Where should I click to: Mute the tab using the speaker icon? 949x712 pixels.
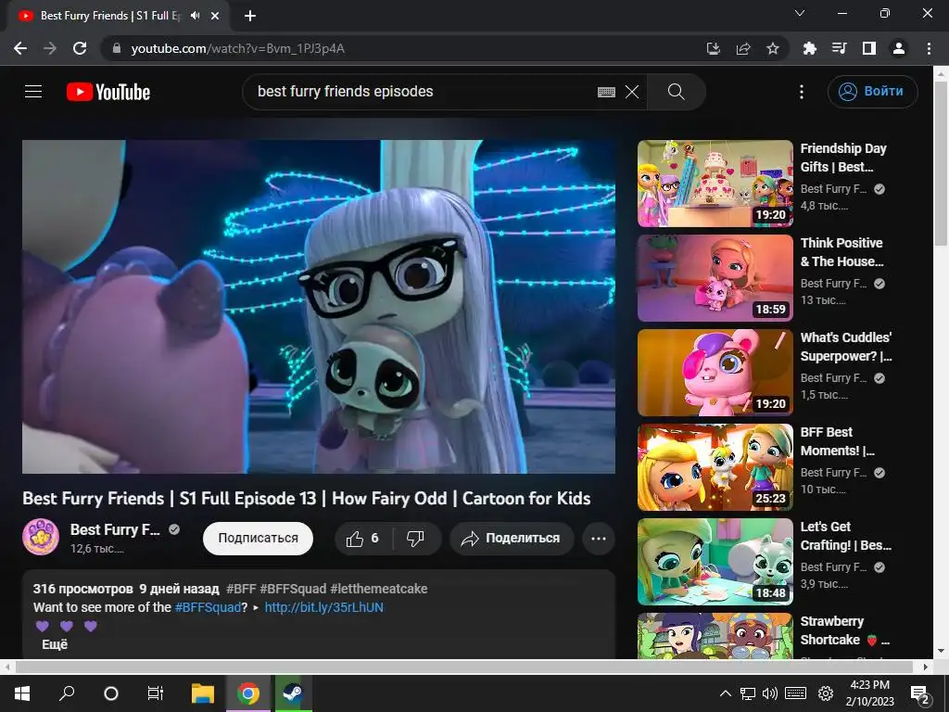[x=195, y=16]
